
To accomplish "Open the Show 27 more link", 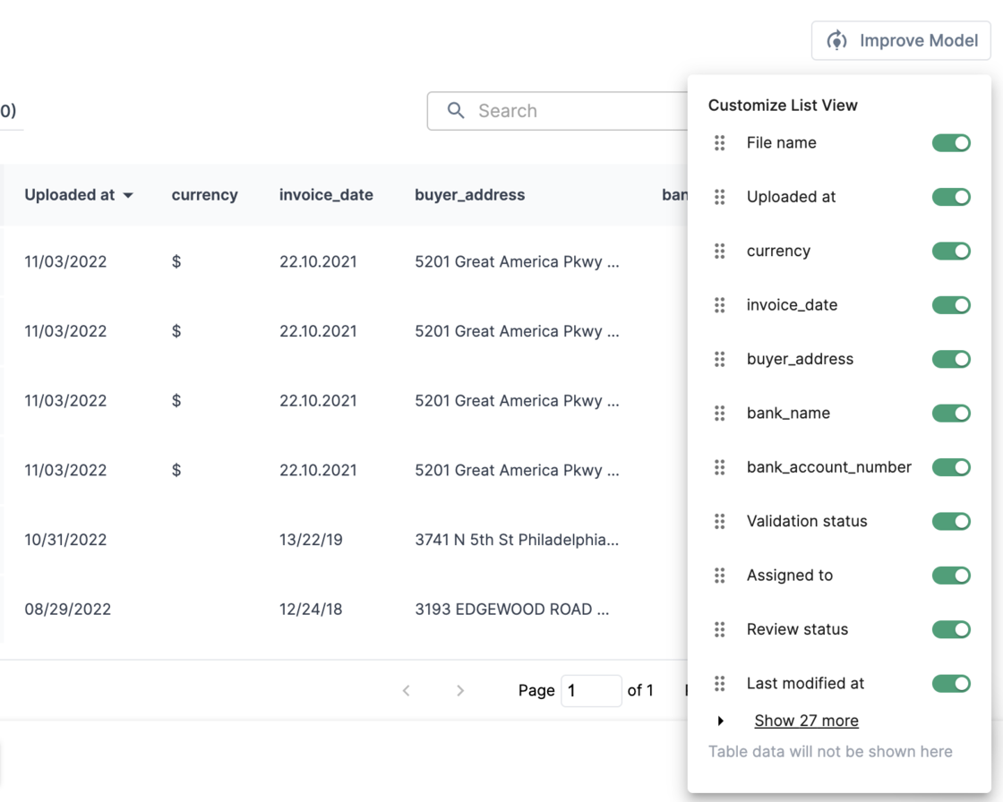I will (806, 721).
